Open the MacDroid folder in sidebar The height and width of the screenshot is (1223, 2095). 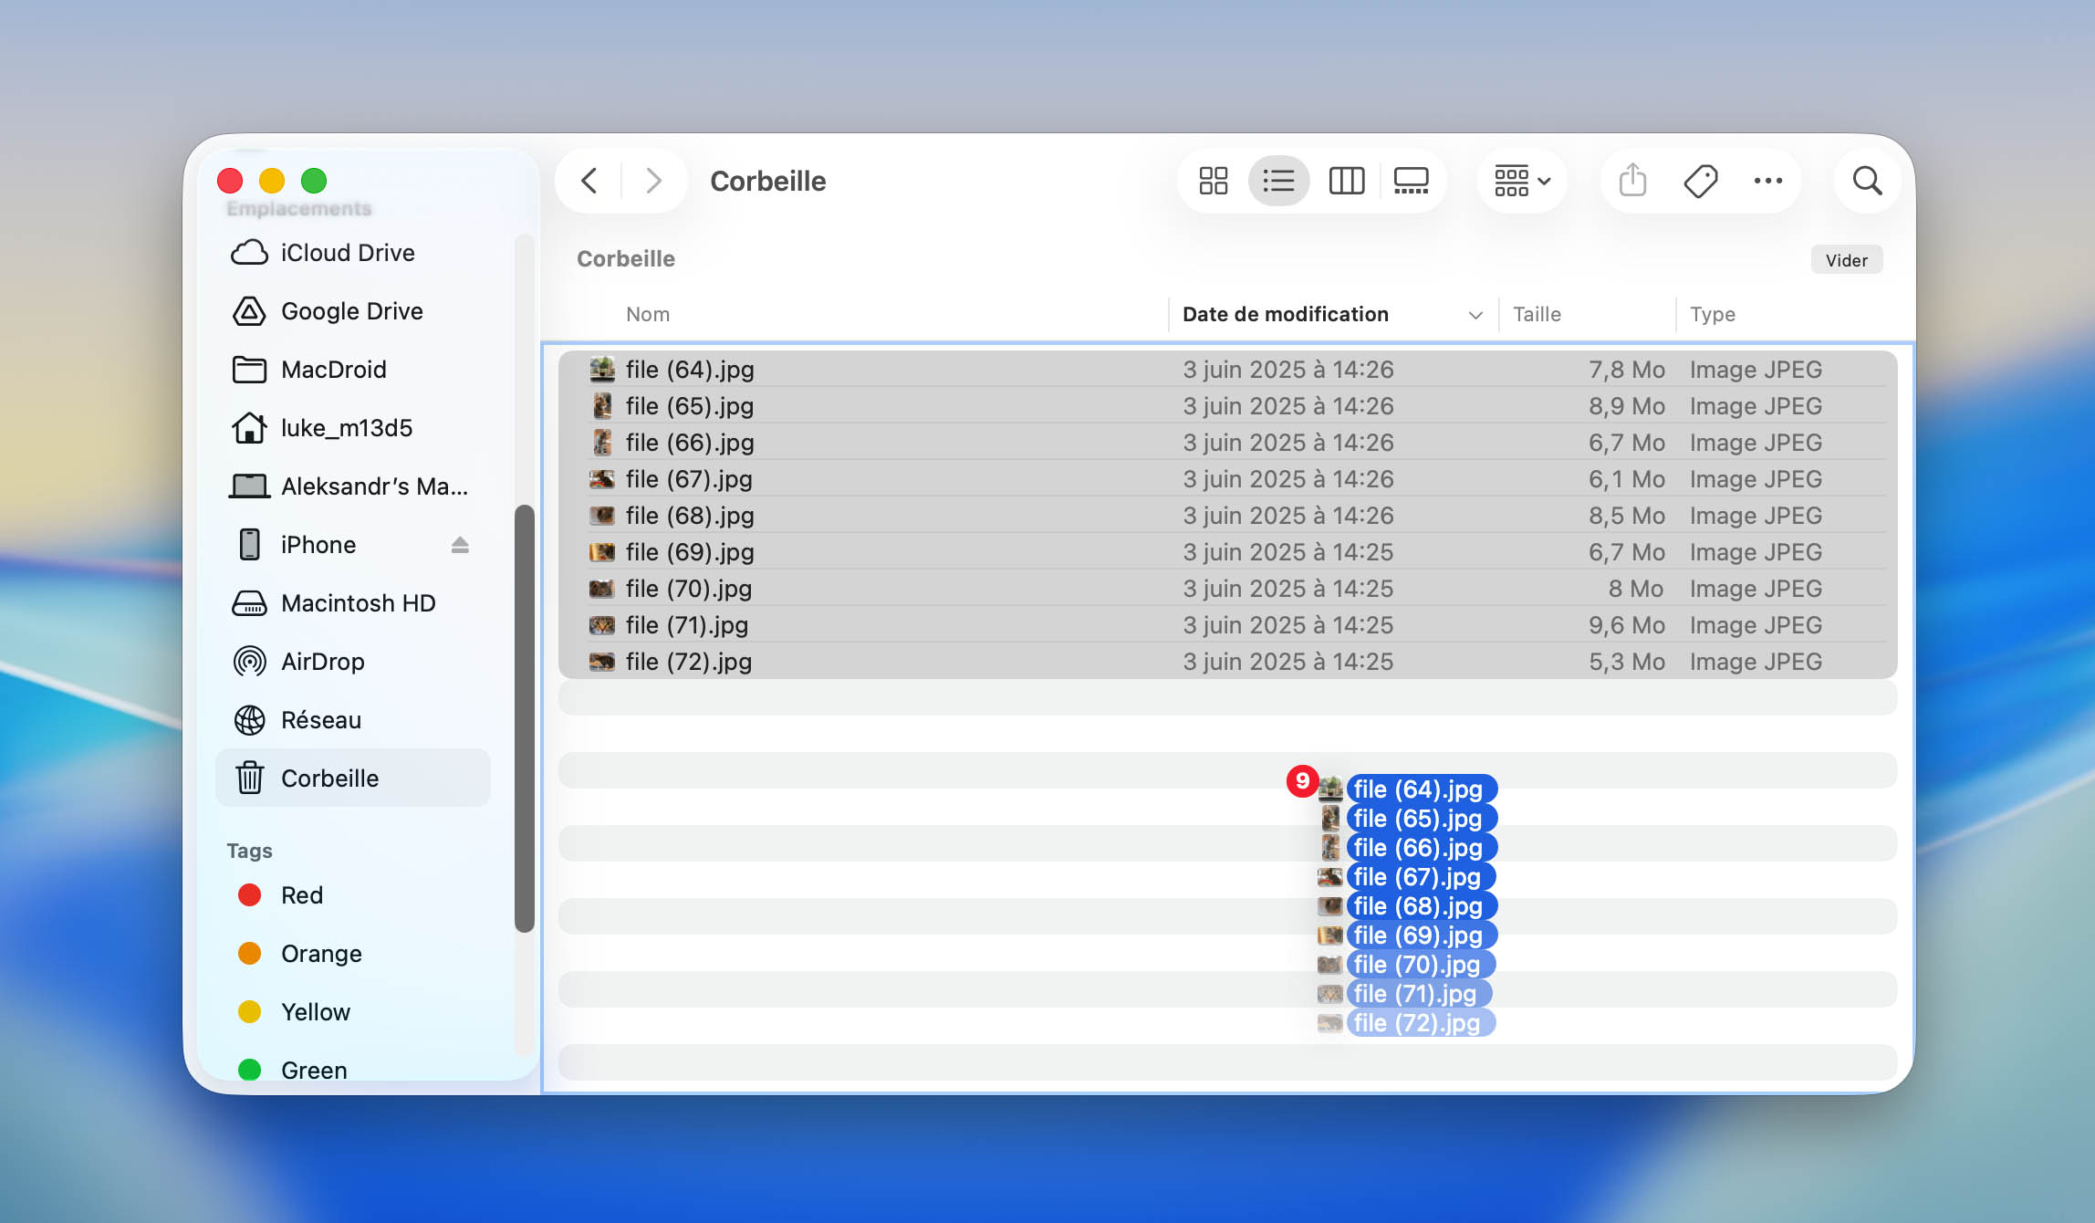pos(352,370)
